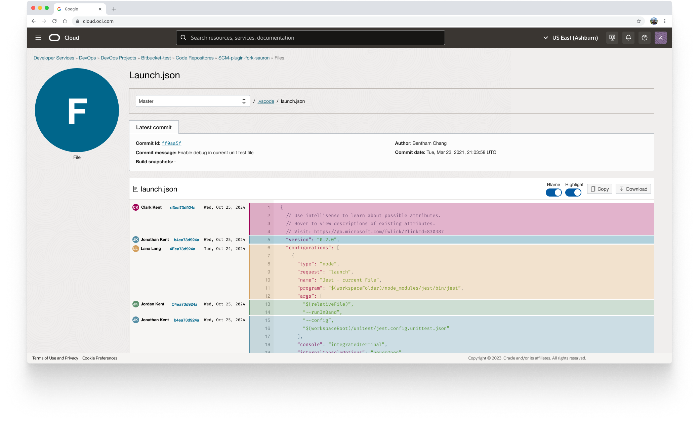Turn off the Highlight toggle
The height and width of the screenshot is (424, 699).
(x=573, y=193)
